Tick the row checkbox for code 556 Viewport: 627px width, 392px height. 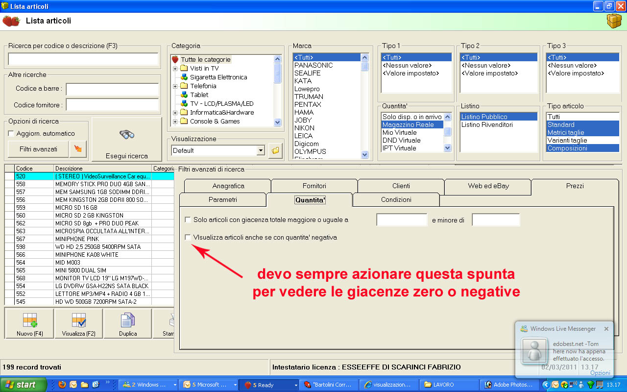click(9, 200)
